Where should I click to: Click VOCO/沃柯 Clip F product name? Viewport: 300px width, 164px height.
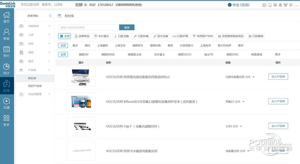pos(132,126)
